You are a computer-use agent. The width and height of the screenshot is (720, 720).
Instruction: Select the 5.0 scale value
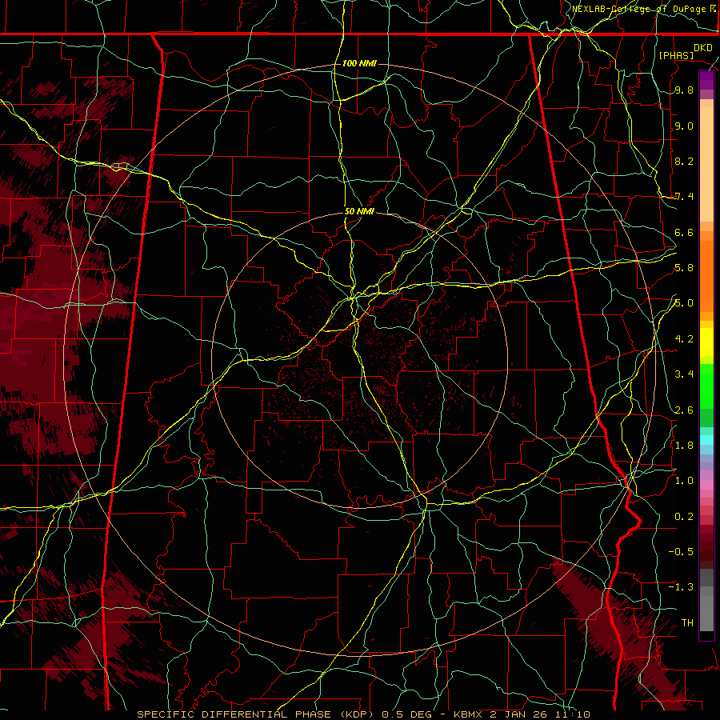684,303
